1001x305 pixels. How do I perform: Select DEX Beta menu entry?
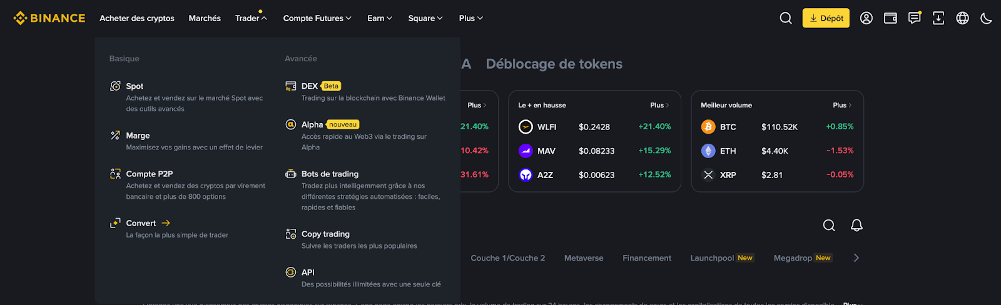[x=367, y=91]
